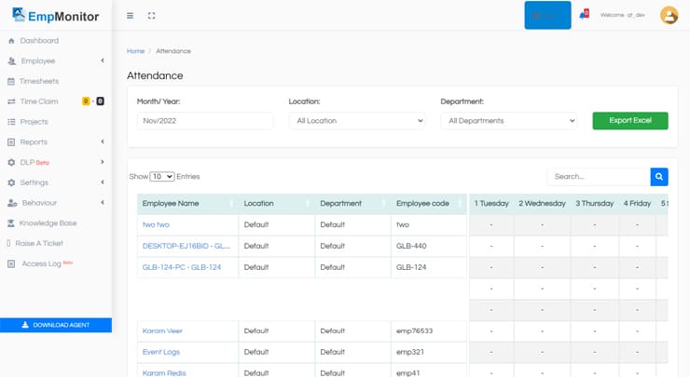690x377 pixels.
Task: Click the Search text field
Action: click(x=599, y=177)
